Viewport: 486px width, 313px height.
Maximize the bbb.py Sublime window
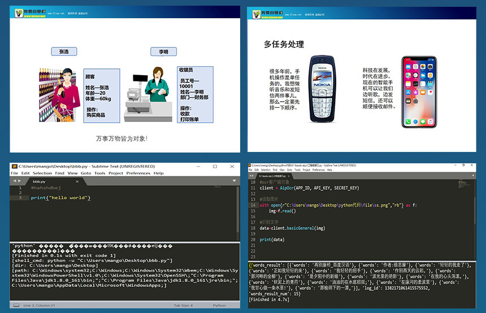click(x=215, y=167)
